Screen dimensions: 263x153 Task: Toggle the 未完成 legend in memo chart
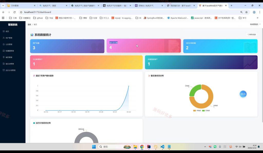[197, 111]
